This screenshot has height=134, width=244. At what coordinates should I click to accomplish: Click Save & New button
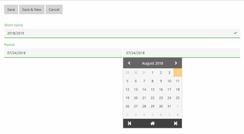pos(32,9)
